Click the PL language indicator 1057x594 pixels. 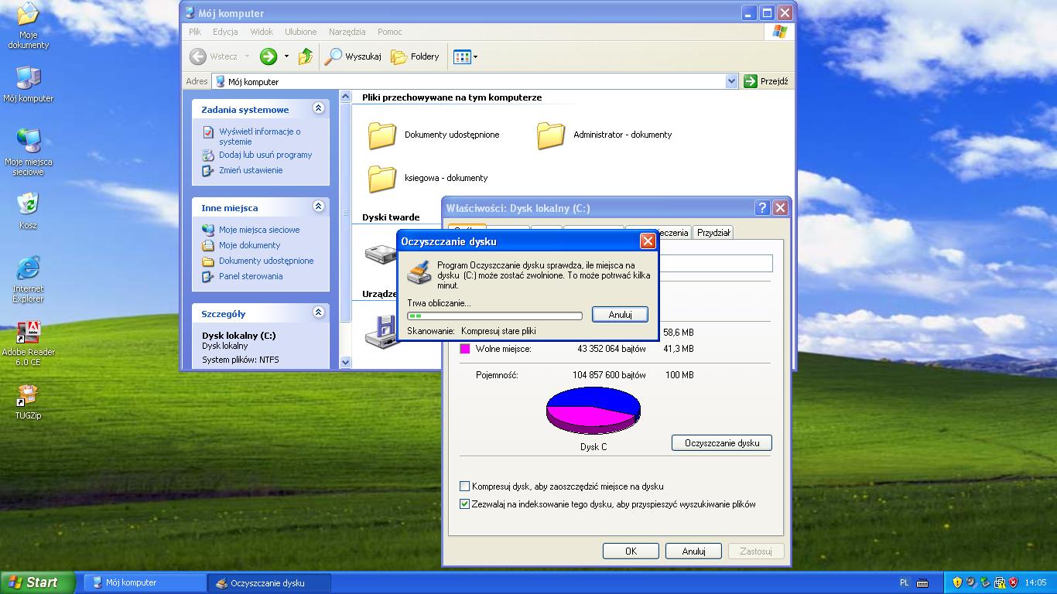pyautogui.click(x=905, y=582)
